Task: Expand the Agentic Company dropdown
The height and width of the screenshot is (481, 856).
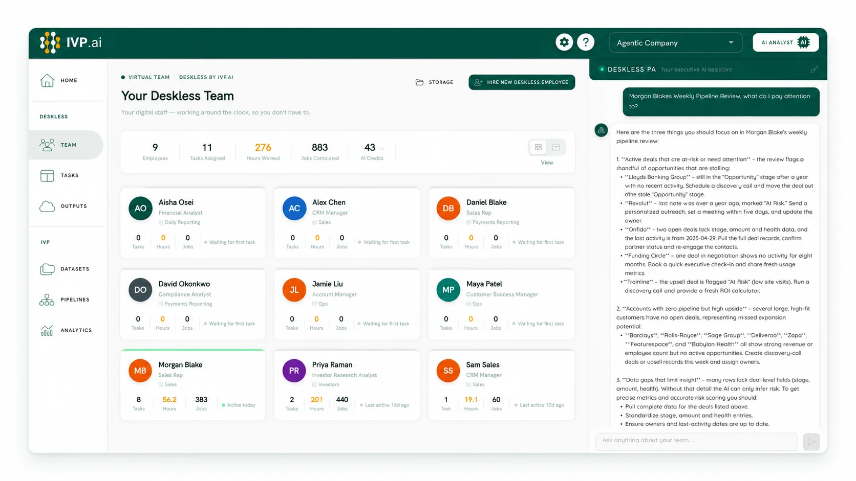Action: [x=675, y=43]
